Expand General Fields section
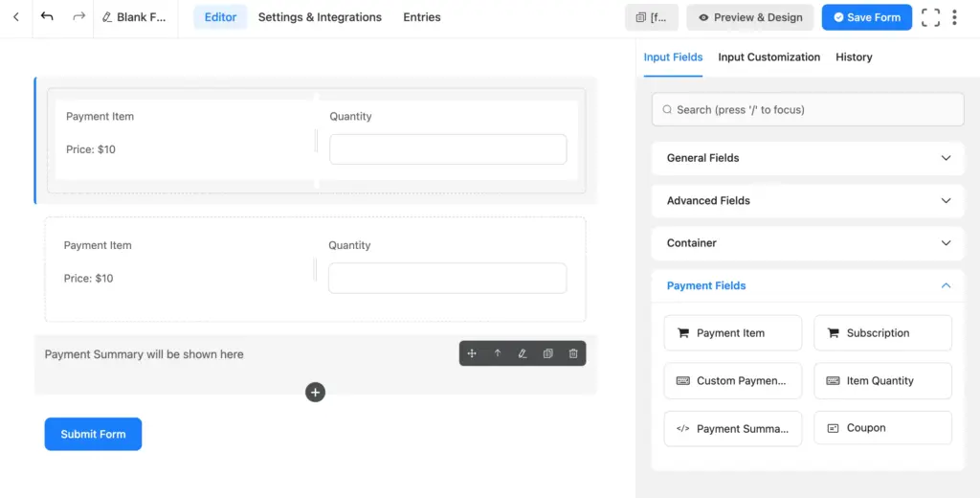 tap(808, 158)
